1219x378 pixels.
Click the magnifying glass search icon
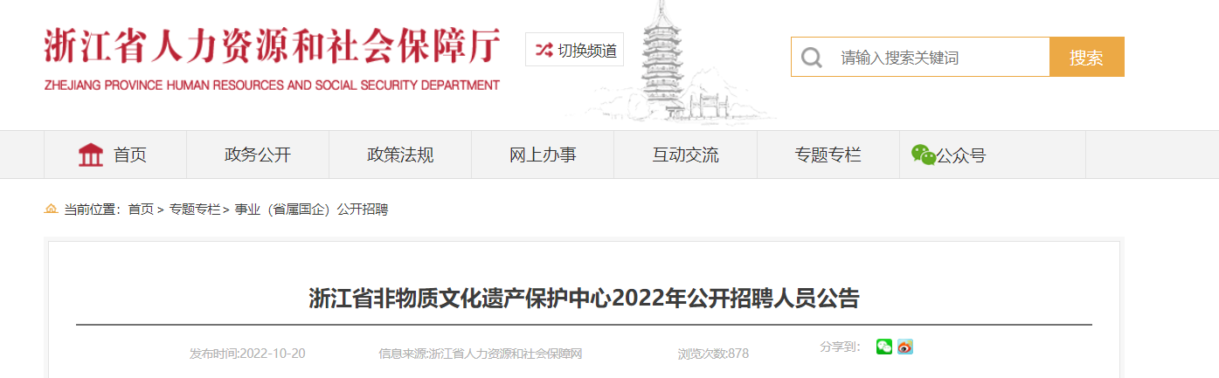pos(811,58)
